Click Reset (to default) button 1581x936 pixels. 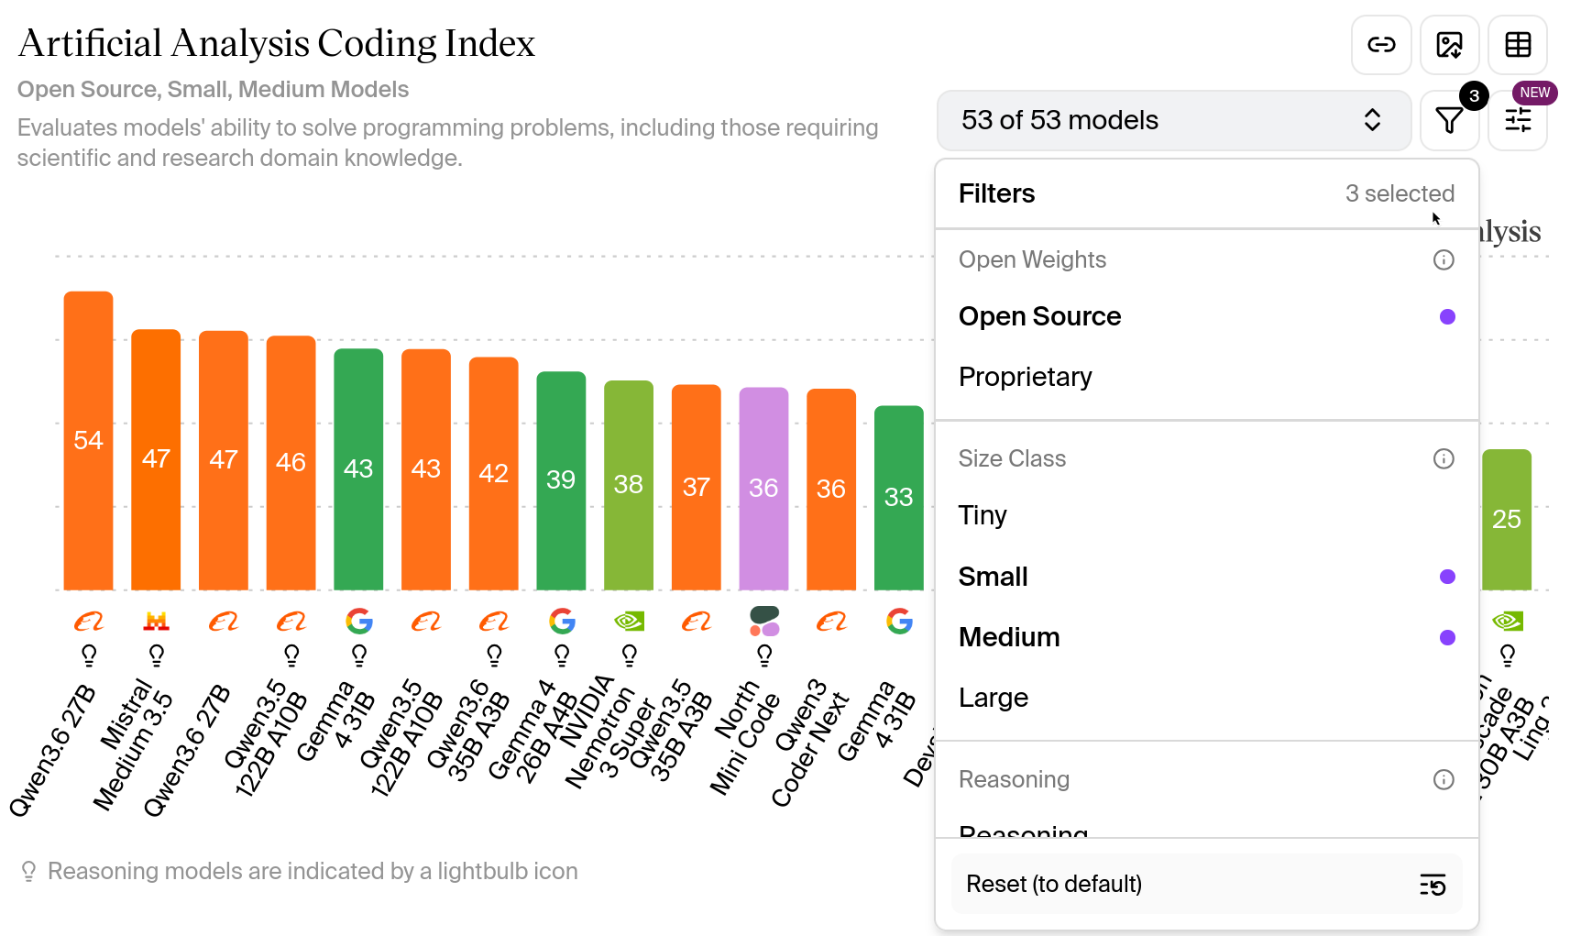[1207, 884]
